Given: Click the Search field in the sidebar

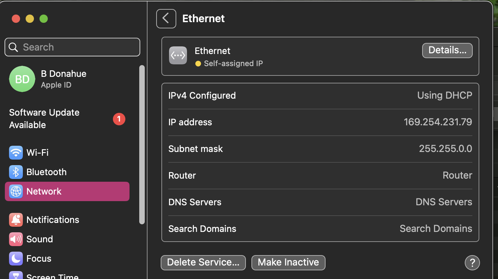Looking at the screenshot, I should (x=72, y=47).
